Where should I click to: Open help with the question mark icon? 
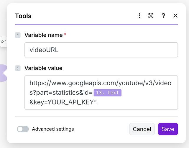coord(163,16)
